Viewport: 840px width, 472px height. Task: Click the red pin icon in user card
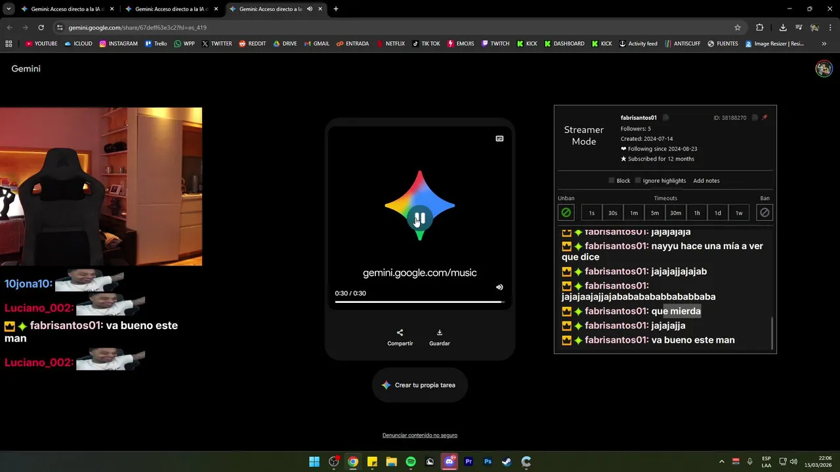pos(765,117)
